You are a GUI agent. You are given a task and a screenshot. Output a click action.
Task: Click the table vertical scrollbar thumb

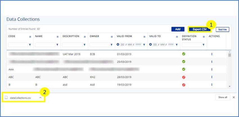(x=229, y=55)
